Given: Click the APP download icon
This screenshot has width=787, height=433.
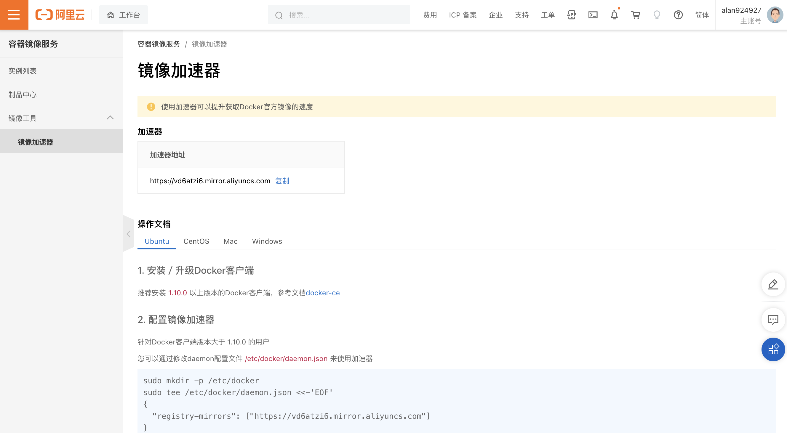Looking at the screenshot, I should click(x=572, y=15).
